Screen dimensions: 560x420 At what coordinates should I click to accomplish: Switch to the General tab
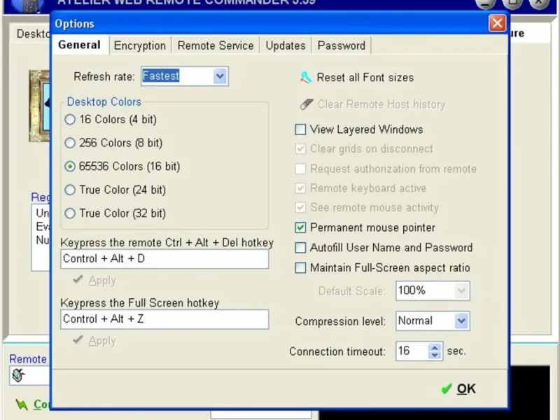coord(79,45)
